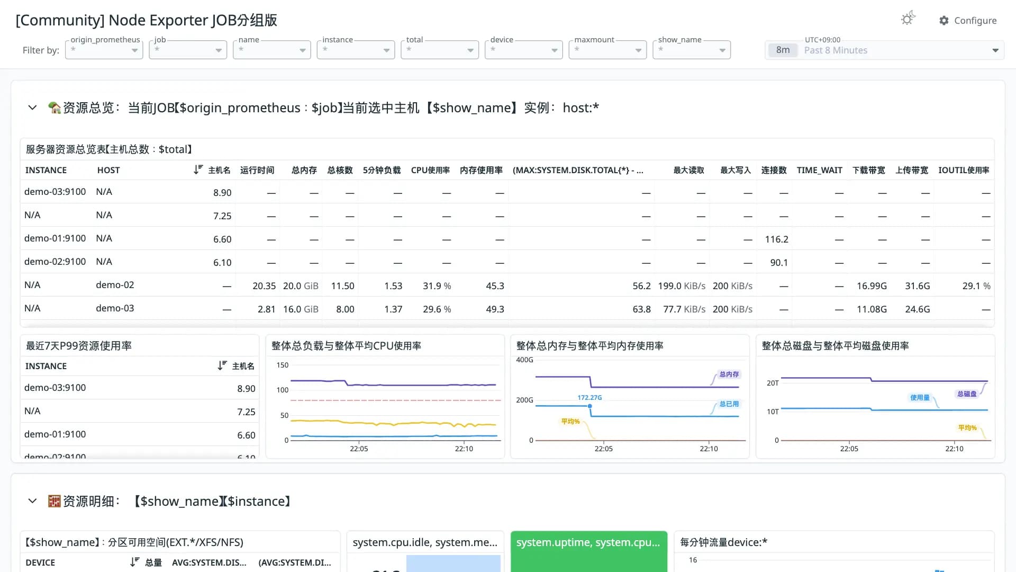Collapse the 资源明细 section chevron
The image size is (1016, 572).
point(32,501)
